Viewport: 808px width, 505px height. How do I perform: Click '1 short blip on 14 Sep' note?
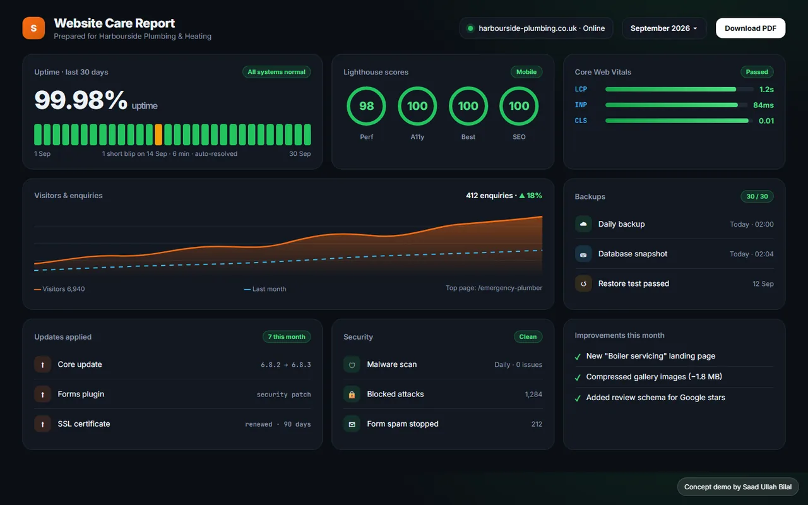134,154
